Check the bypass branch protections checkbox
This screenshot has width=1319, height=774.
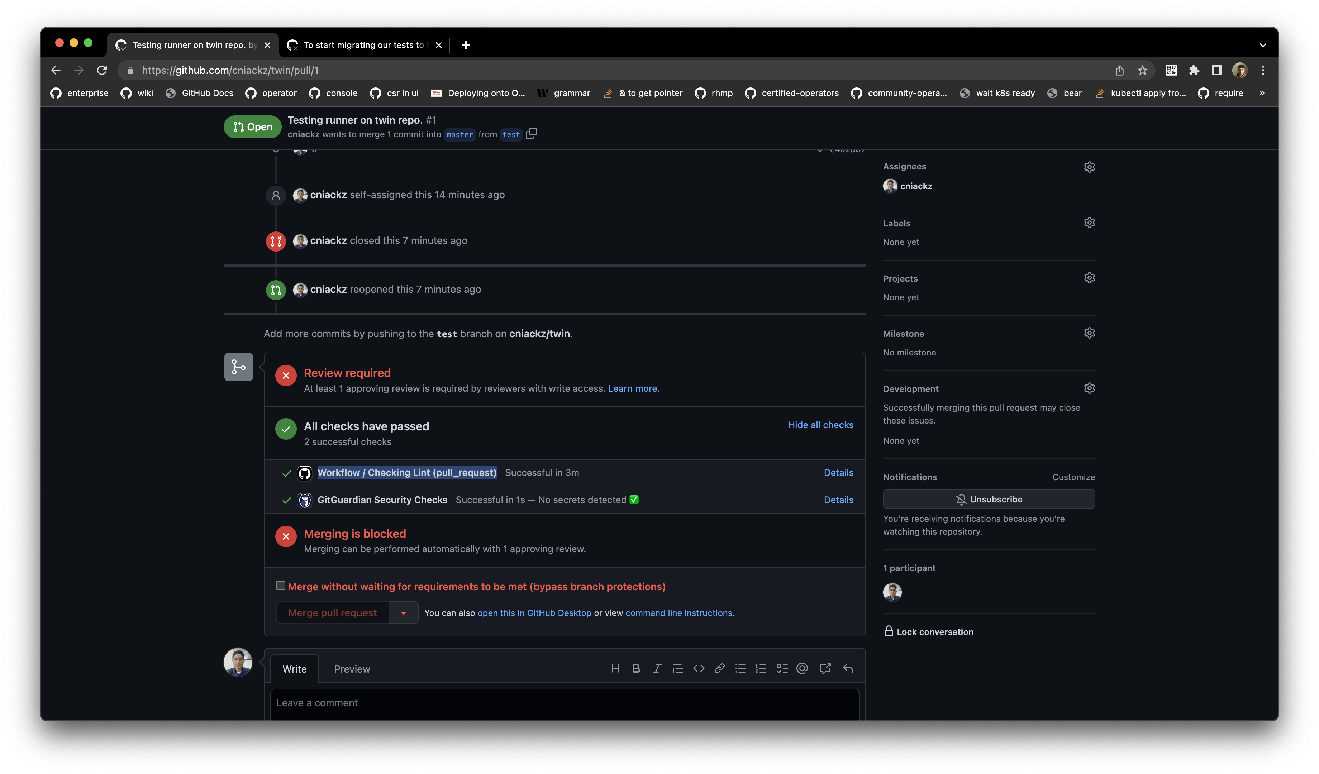tap(281, 586)
